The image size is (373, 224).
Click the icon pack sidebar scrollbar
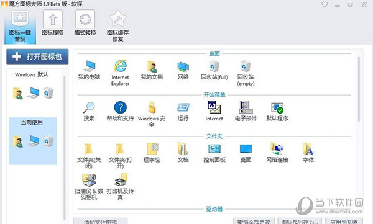(x=64, y=147)
